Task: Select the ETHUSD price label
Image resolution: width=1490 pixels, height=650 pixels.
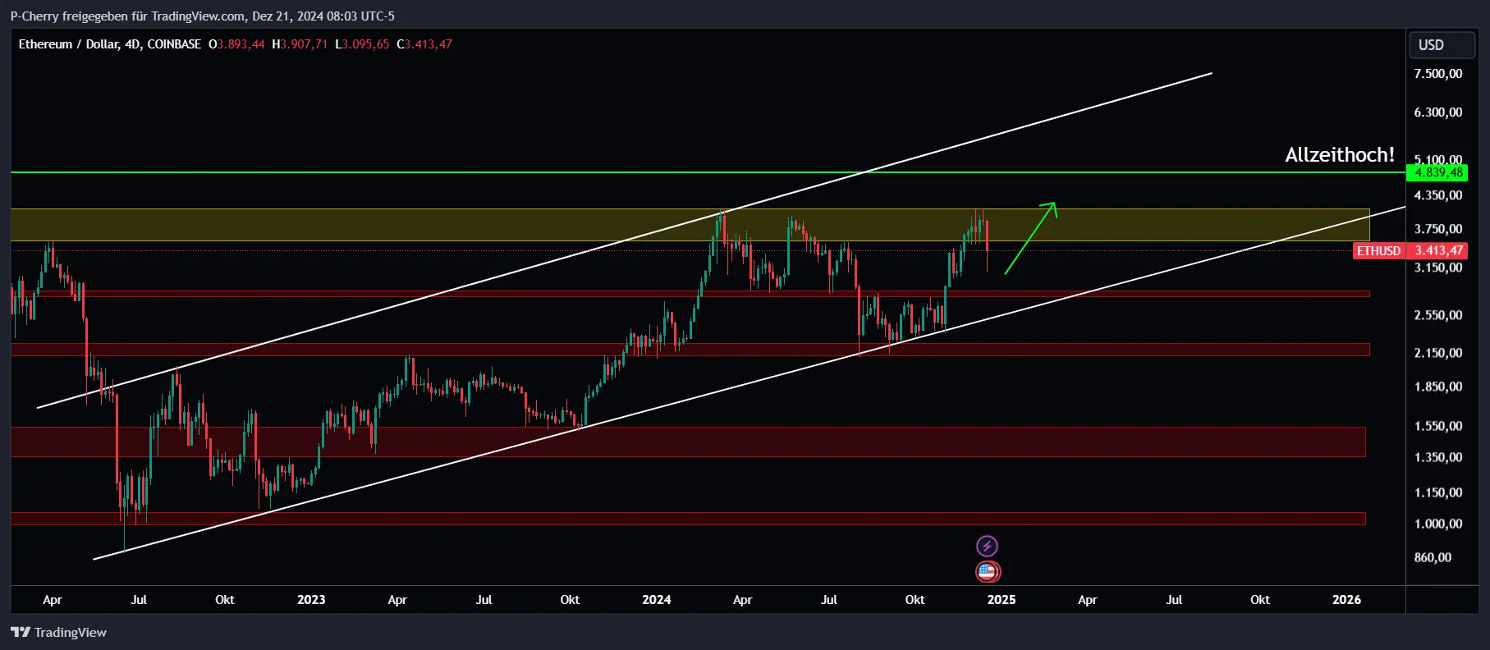Action: click(x=1378, y=251)
